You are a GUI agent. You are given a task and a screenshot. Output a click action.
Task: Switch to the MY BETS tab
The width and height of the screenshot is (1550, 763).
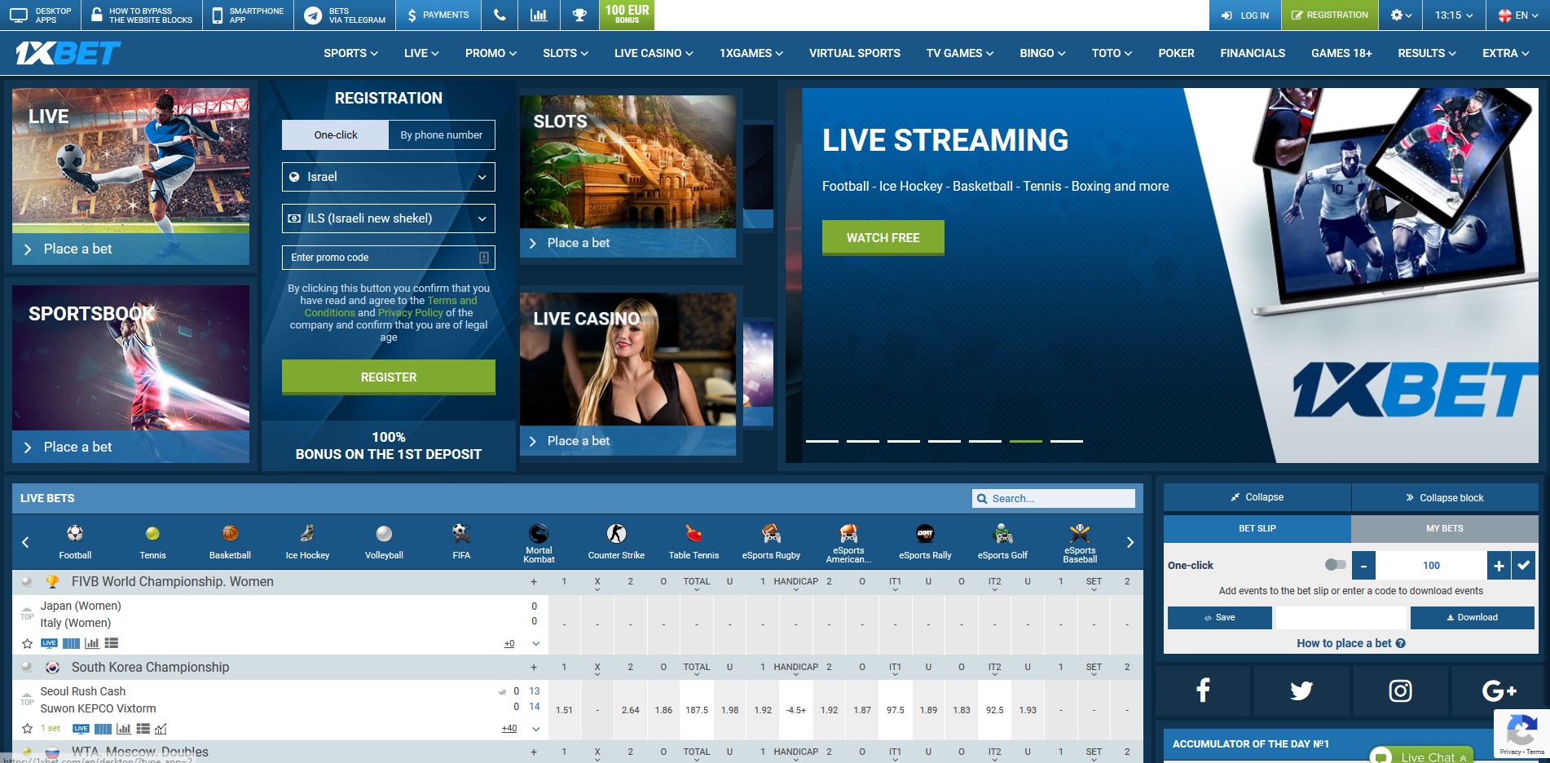[1445, 528]
